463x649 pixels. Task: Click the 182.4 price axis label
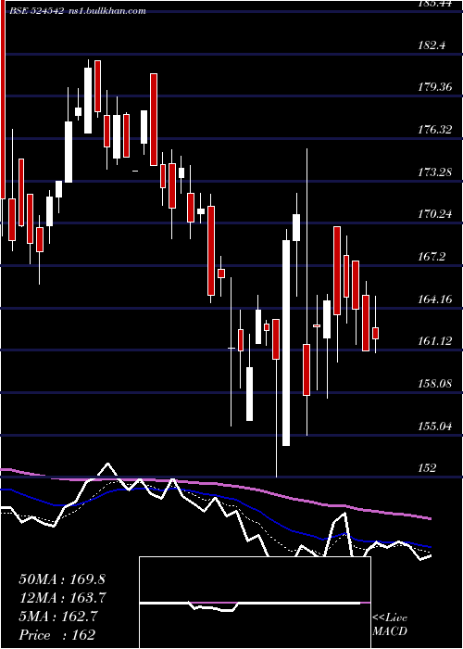point(432,45)
